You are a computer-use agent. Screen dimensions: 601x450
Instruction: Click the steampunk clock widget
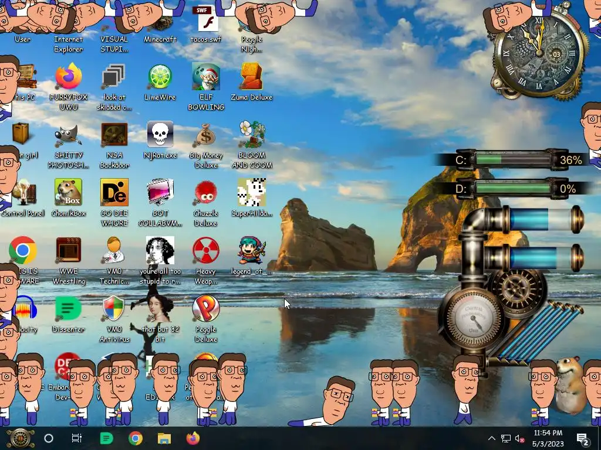[x=539, y=53]
